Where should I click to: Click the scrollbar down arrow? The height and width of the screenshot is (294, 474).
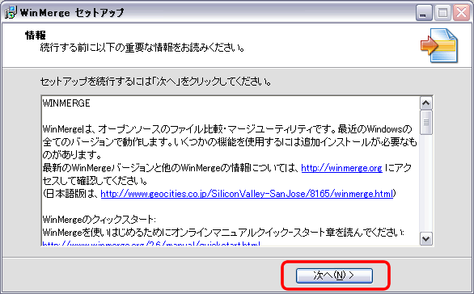tap(426, 239)
